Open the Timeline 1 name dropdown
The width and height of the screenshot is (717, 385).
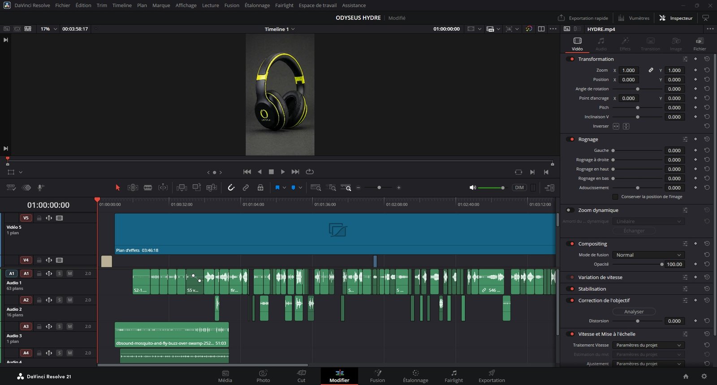[x=280, y=29]
